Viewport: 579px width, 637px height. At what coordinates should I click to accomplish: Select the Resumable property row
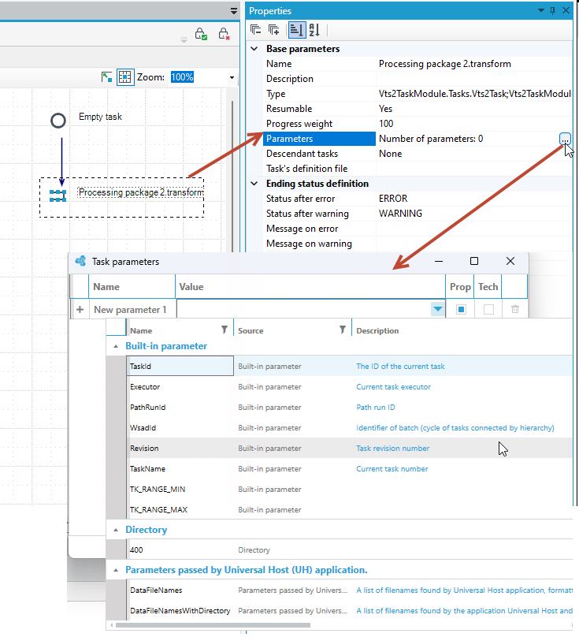418,109
